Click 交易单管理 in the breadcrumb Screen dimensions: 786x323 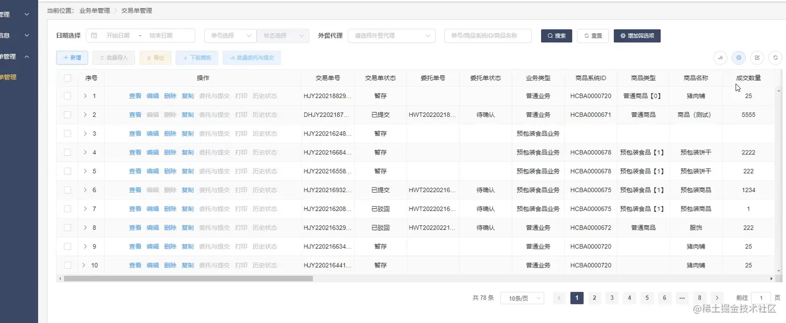click(137, 10)
